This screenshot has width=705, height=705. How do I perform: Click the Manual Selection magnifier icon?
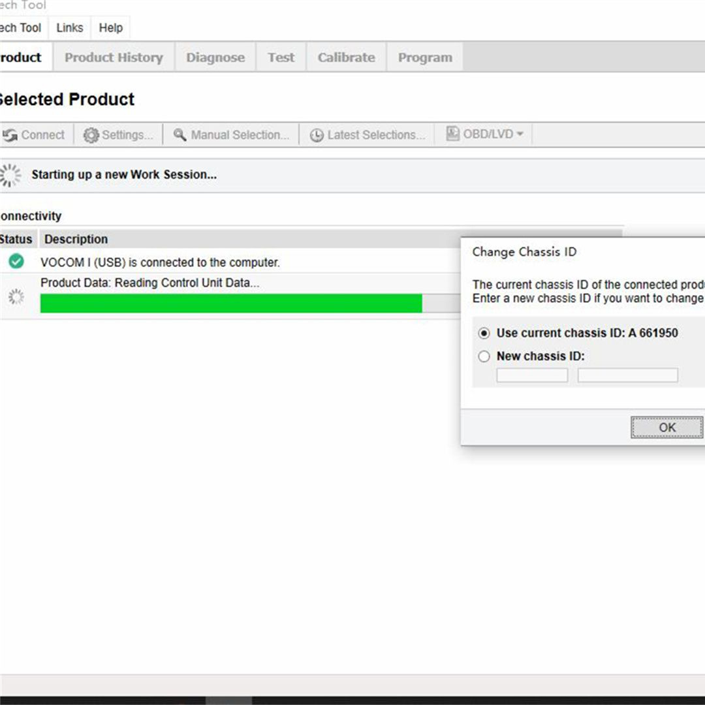[180, 134]
